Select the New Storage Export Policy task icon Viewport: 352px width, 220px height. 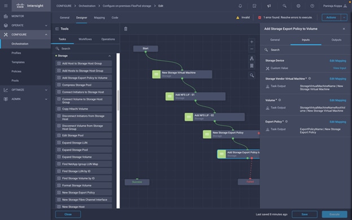[x=207, y=134]
